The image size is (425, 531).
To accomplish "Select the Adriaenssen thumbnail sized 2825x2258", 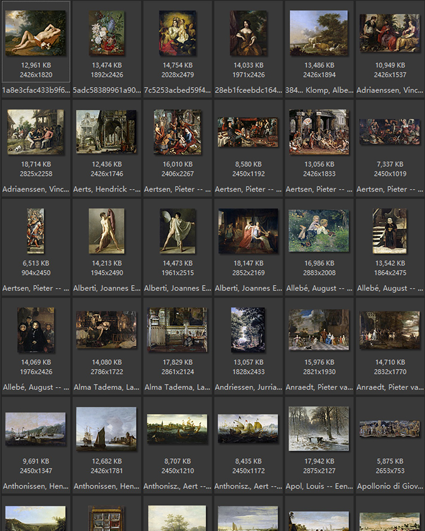I will click(36, 132).
